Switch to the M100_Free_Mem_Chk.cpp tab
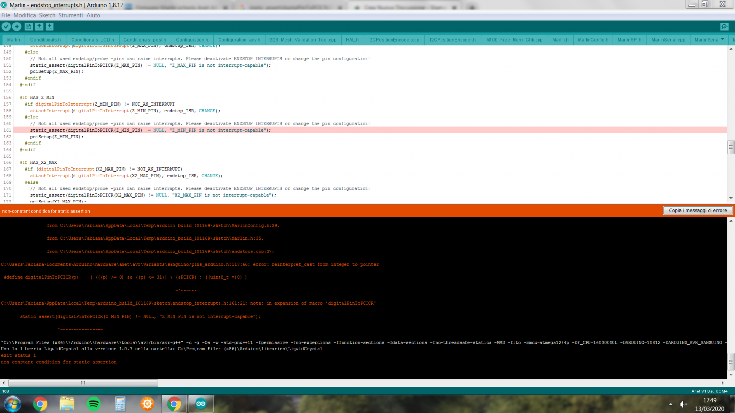The image size is (735, 413). click(x=514, y=40)
